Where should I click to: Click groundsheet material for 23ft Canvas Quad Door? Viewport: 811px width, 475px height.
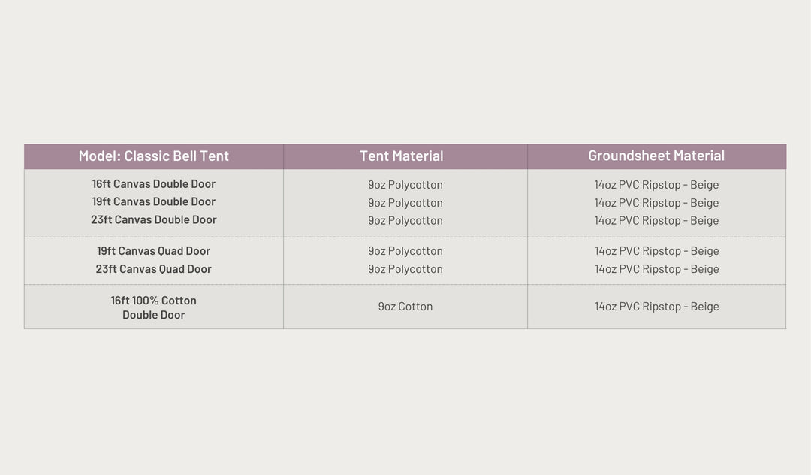[657, 269]
